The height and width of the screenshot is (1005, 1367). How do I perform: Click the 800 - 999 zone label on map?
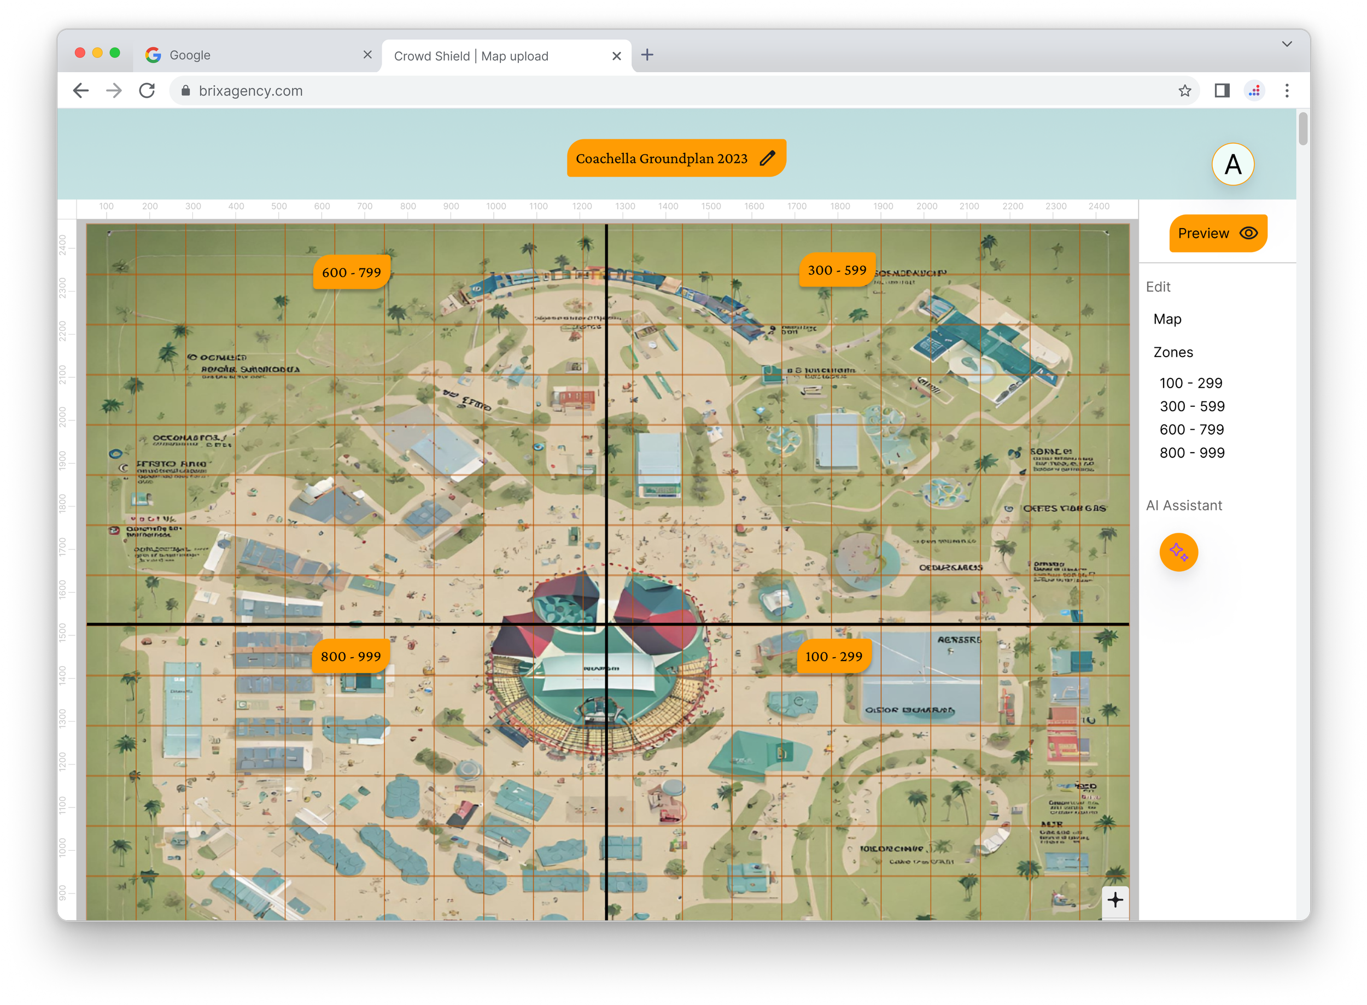point(350,656)
